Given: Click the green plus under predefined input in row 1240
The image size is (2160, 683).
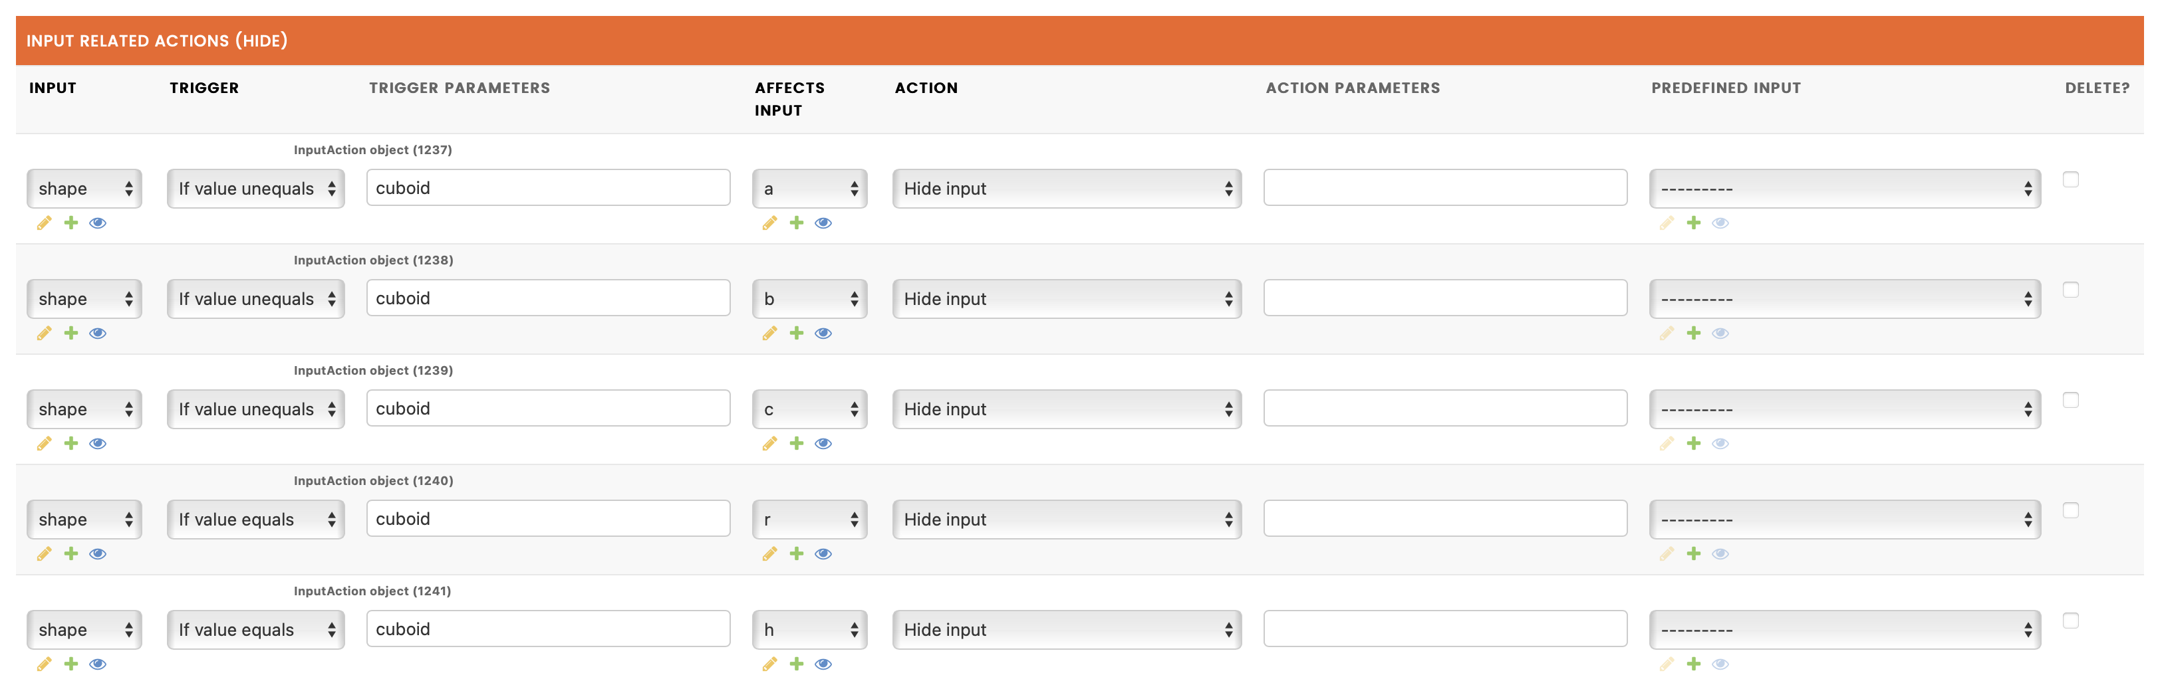Looking at the screenshot, I should coord(1694,554).
